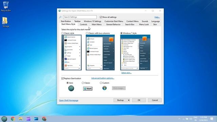The height and width of the screenshot is (122, 217).
Task: Click the Aero start button icon preview
Action: click(71, 88)
